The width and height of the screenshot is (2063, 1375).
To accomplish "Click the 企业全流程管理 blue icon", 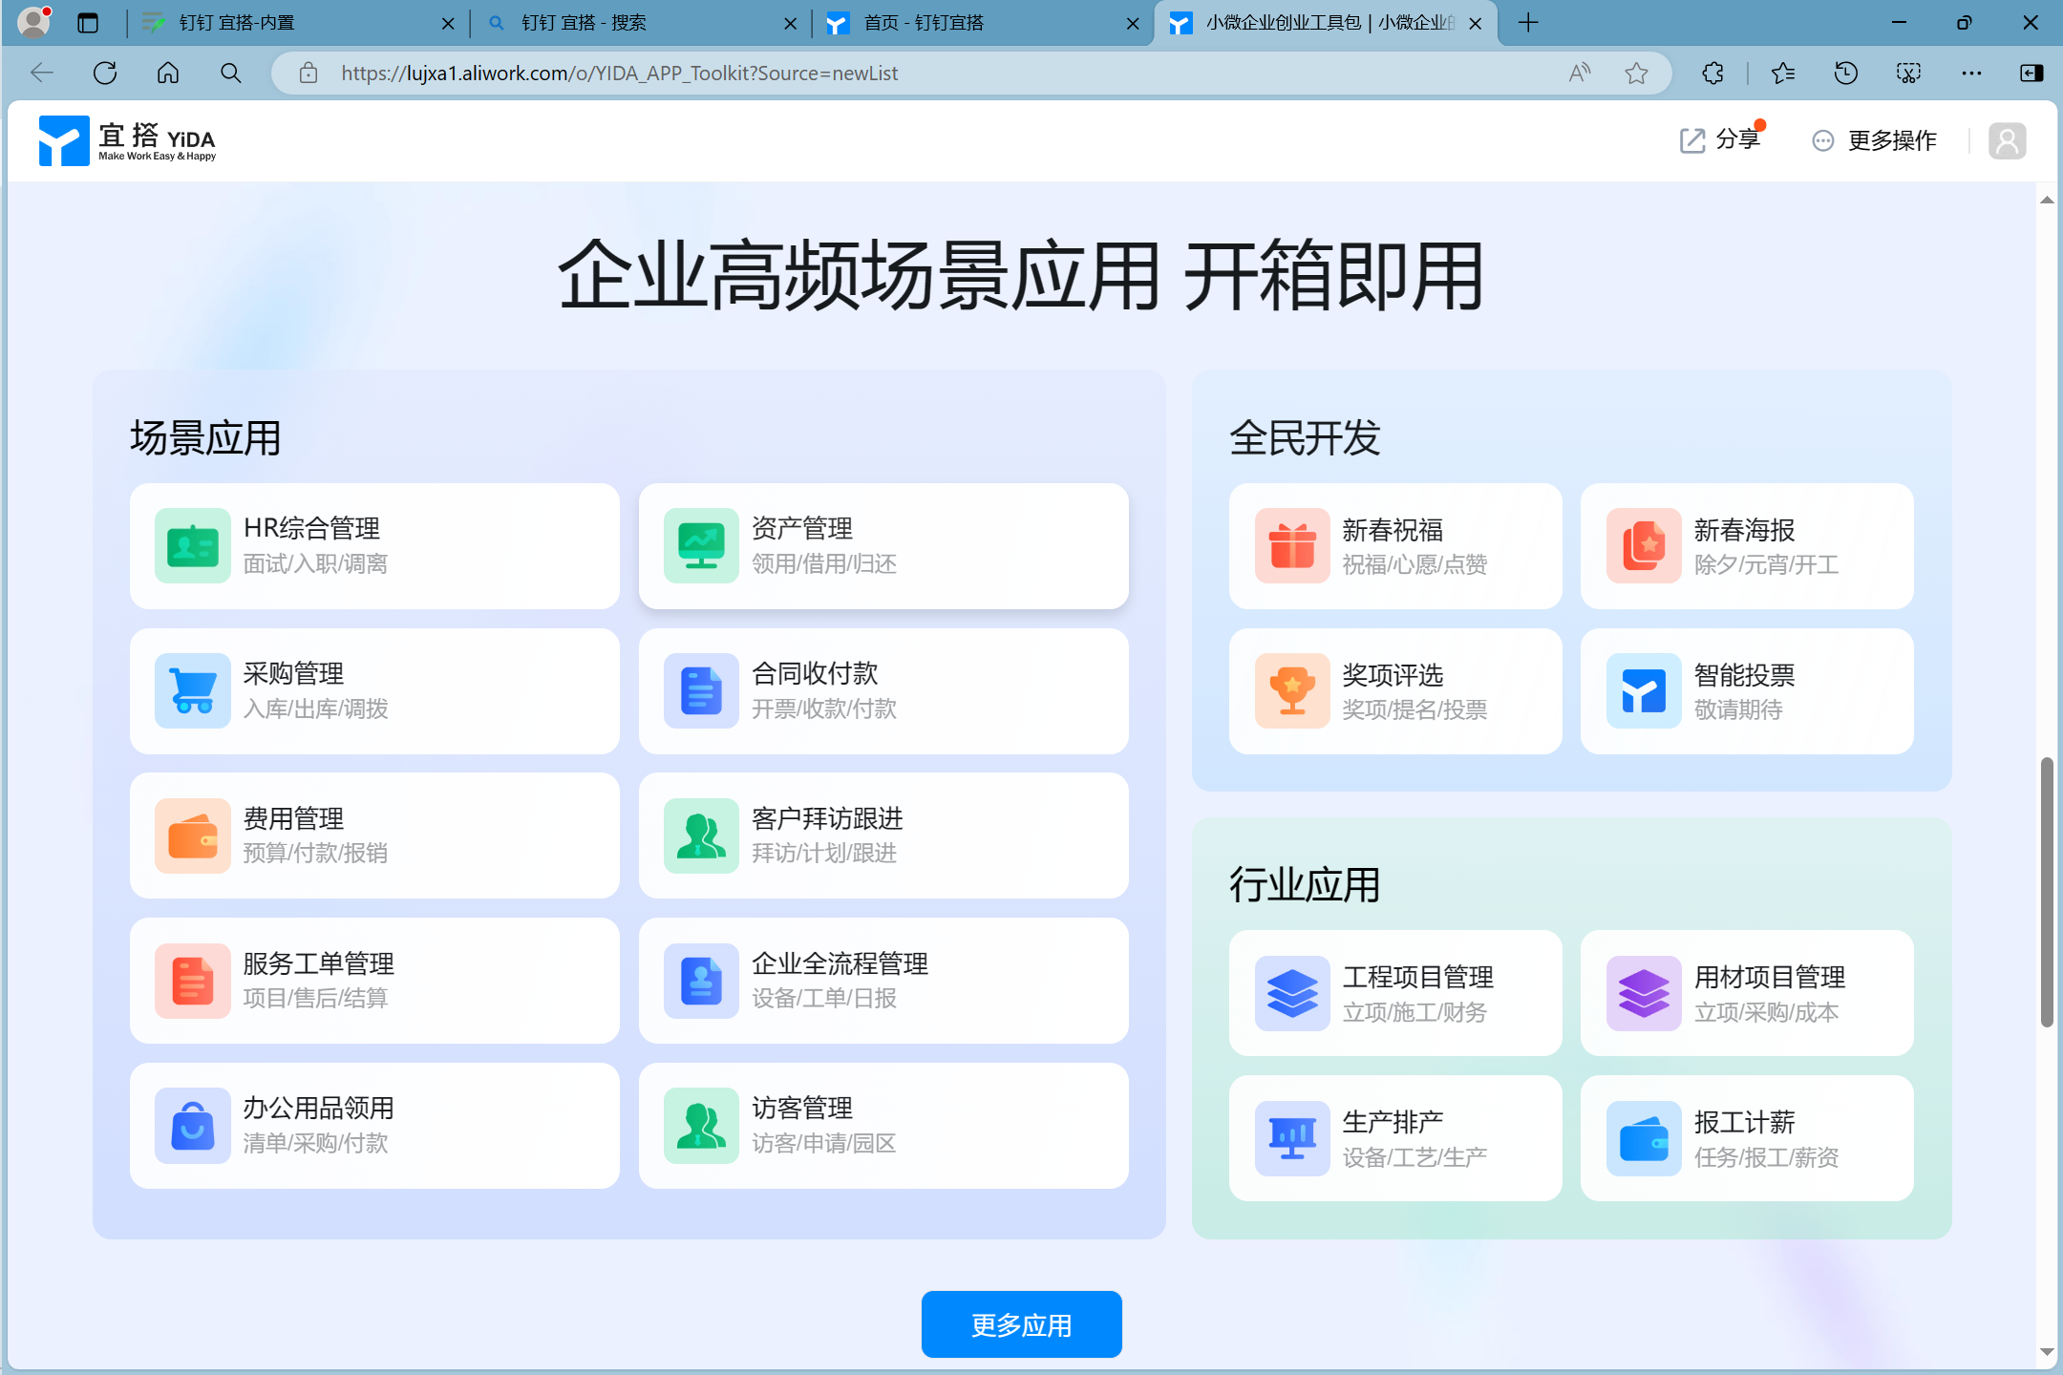I will 701,981.
